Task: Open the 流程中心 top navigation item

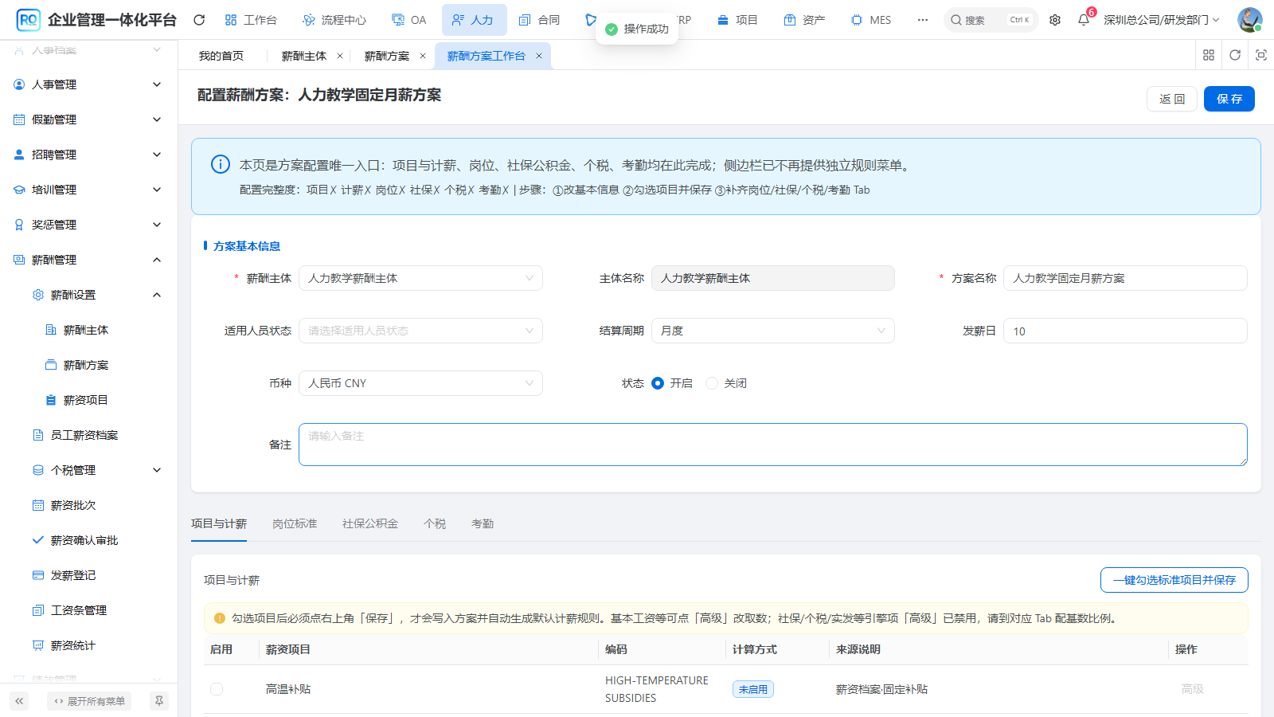Action: [334, 20]
